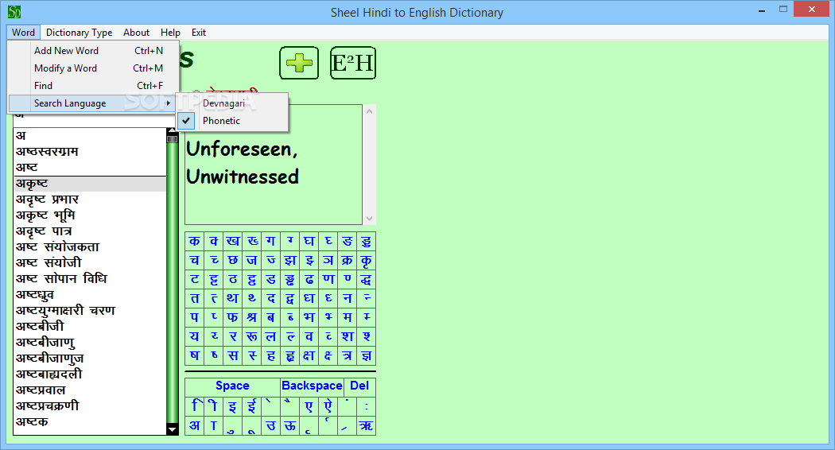Tap the त key on the Hindi keypad
This screenshot has height=450, width=835.
tap(194, 299)
